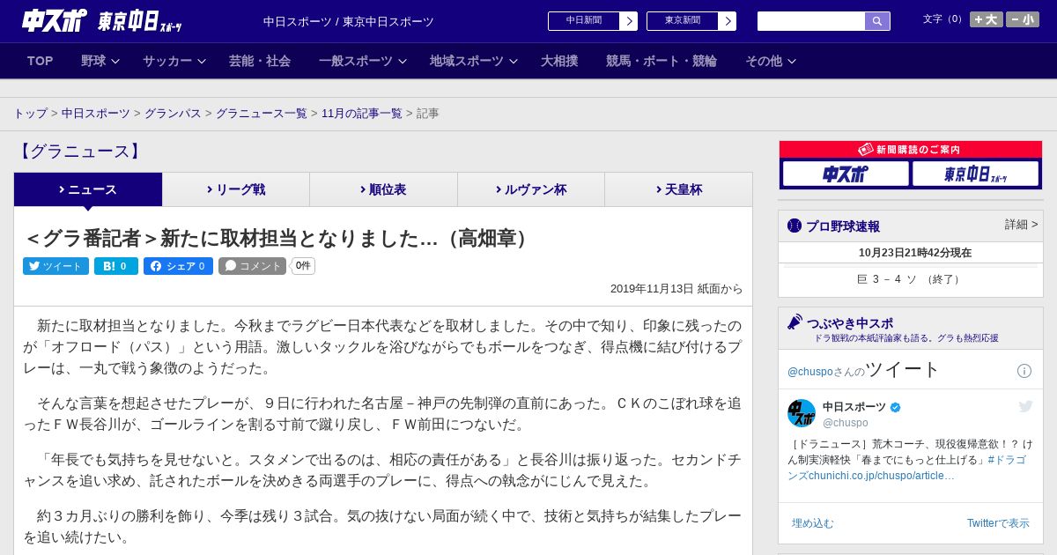Click the 【グラニュース】 section heading
The height and width of the screenshot is (555, 1057).
tap(79, 152)
